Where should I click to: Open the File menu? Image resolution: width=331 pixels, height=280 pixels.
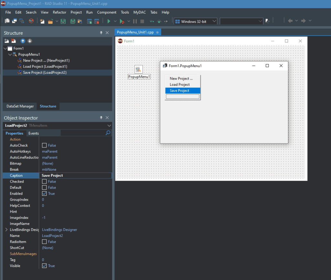pos(8,12)
